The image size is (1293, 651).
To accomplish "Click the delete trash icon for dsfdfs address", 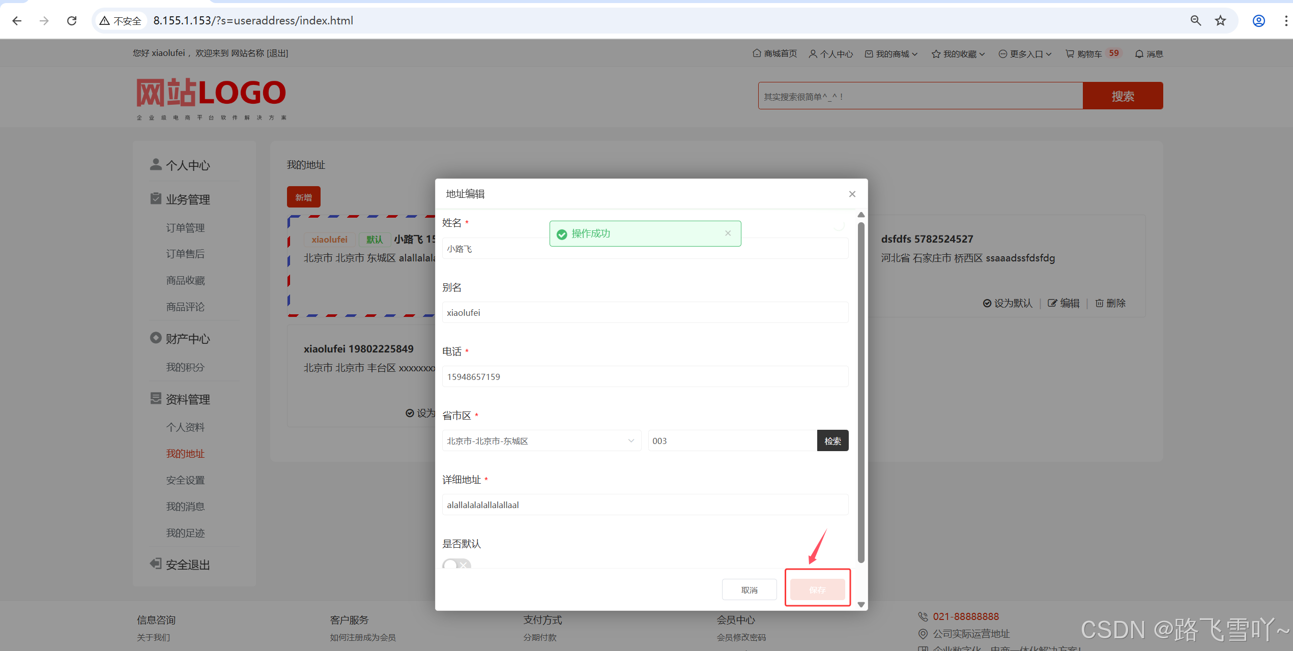I will 1099,303.
